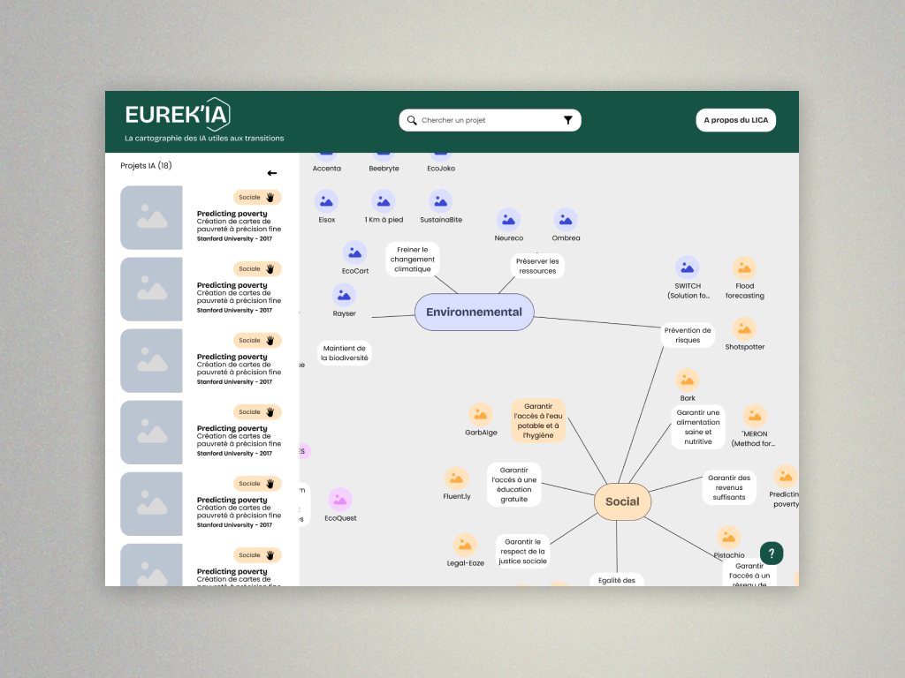905x678 pixels.
Task: Select the Eisox project node icon
Action: (x=326, y=201)
